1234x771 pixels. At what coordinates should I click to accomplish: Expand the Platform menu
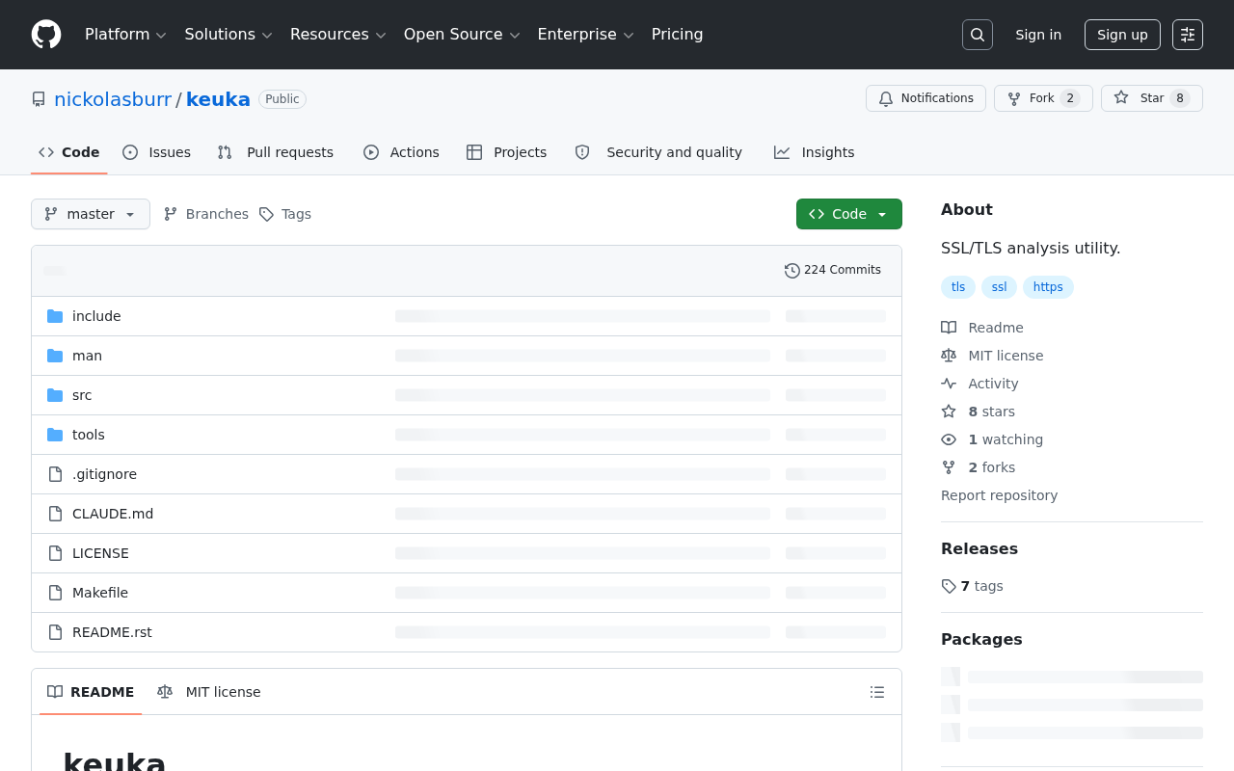[x=125, y=35]
